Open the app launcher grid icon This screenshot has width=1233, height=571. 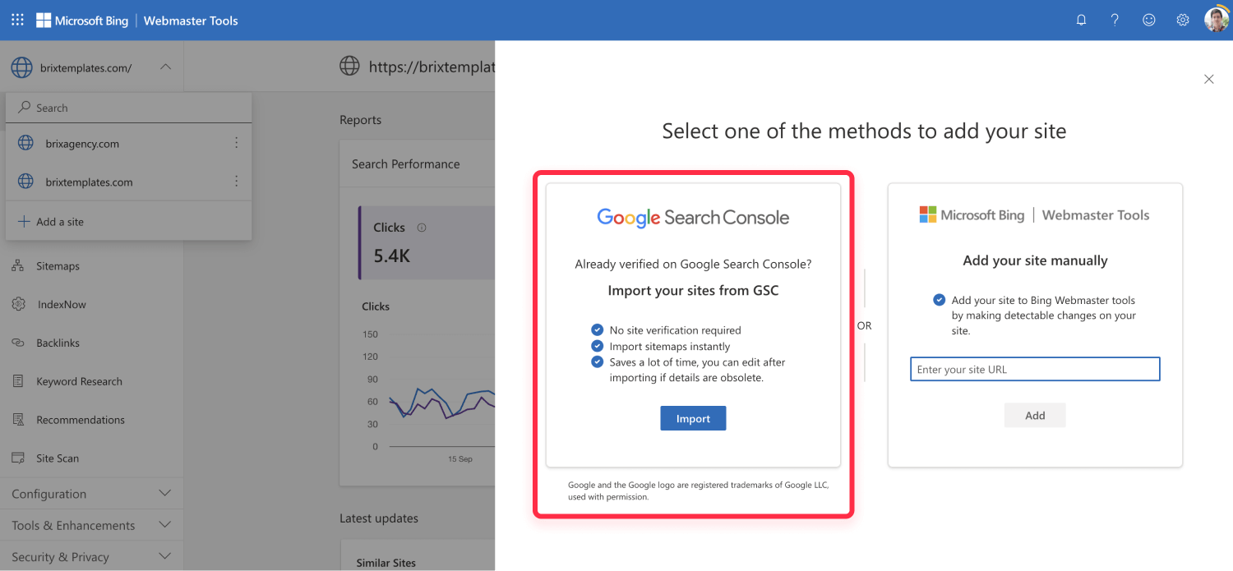17,20
